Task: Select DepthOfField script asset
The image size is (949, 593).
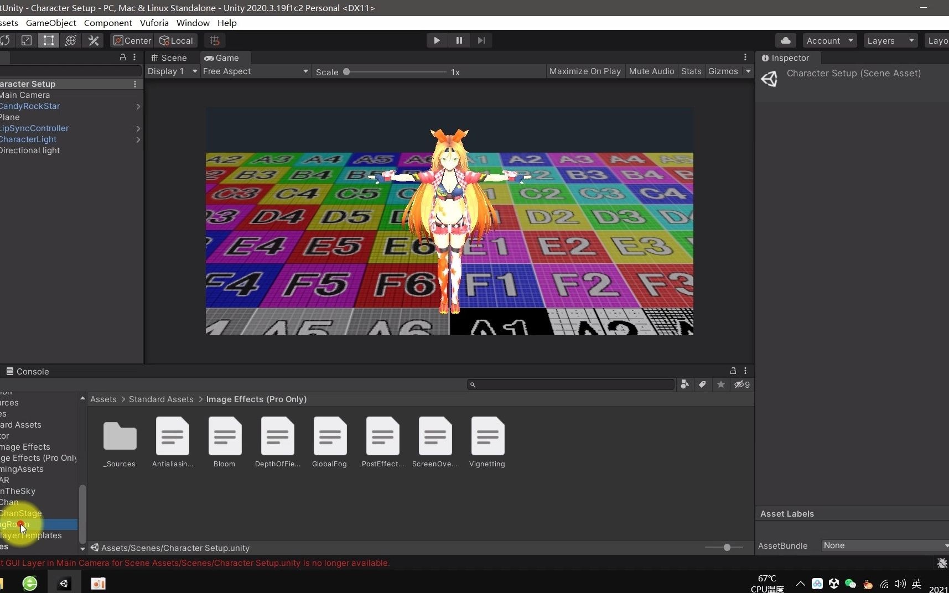Action: pos(278,442)
